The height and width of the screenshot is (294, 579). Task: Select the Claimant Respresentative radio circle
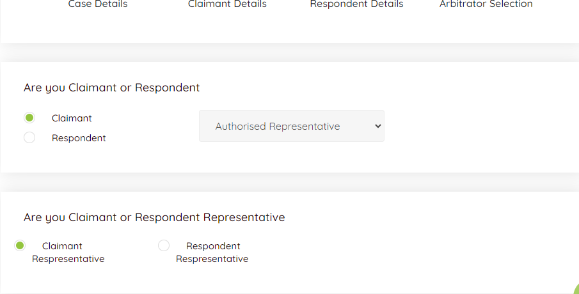coord(20,245)
